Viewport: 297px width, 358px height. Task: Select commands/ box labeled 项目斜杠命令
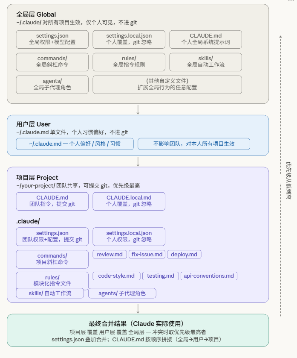point(52,259)
